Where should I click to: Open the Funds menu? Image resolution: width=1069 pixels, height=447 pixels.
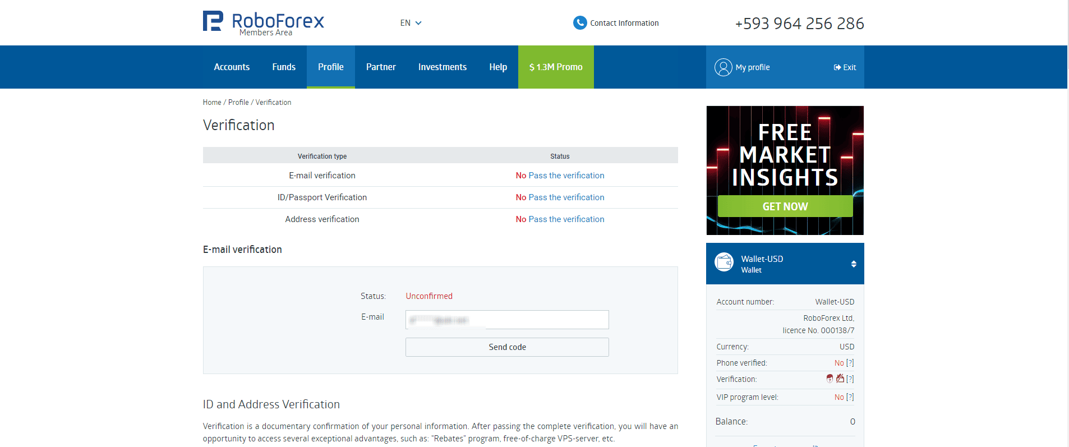pos(284,67)
